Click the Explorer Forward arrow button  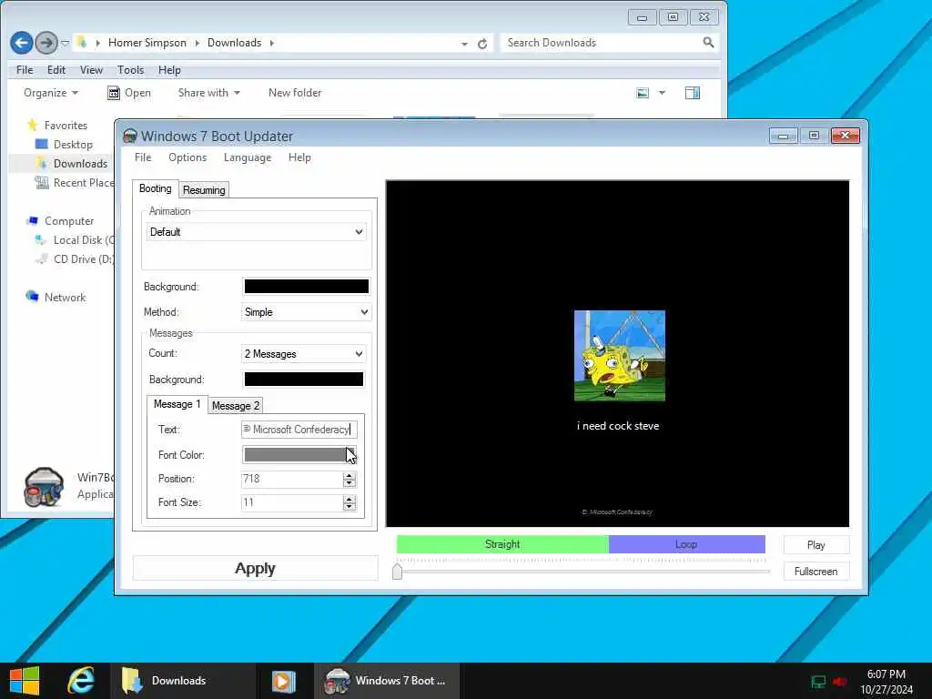46,43
